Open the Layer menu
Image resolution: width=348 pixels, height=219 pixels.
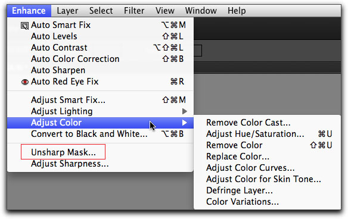click(x=67, y=11)
